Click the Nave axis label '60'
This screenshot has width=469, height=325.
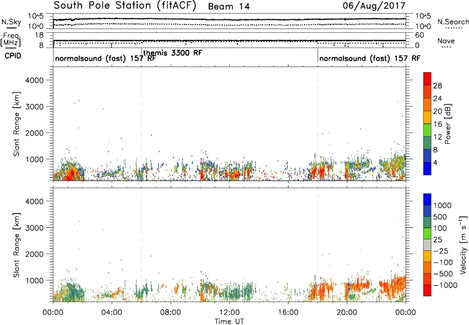(x=420, y=35)
